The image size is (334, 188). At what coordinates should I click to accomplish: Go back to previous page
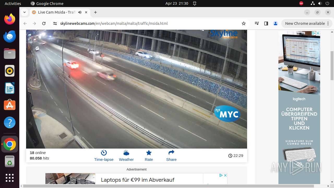25,23
